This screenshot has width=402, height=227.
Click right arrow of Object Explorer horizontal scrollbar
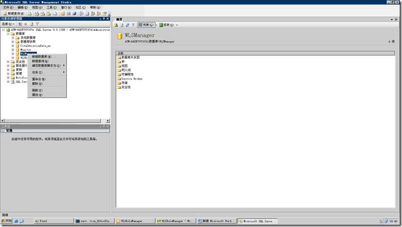(x=108, y=121)
